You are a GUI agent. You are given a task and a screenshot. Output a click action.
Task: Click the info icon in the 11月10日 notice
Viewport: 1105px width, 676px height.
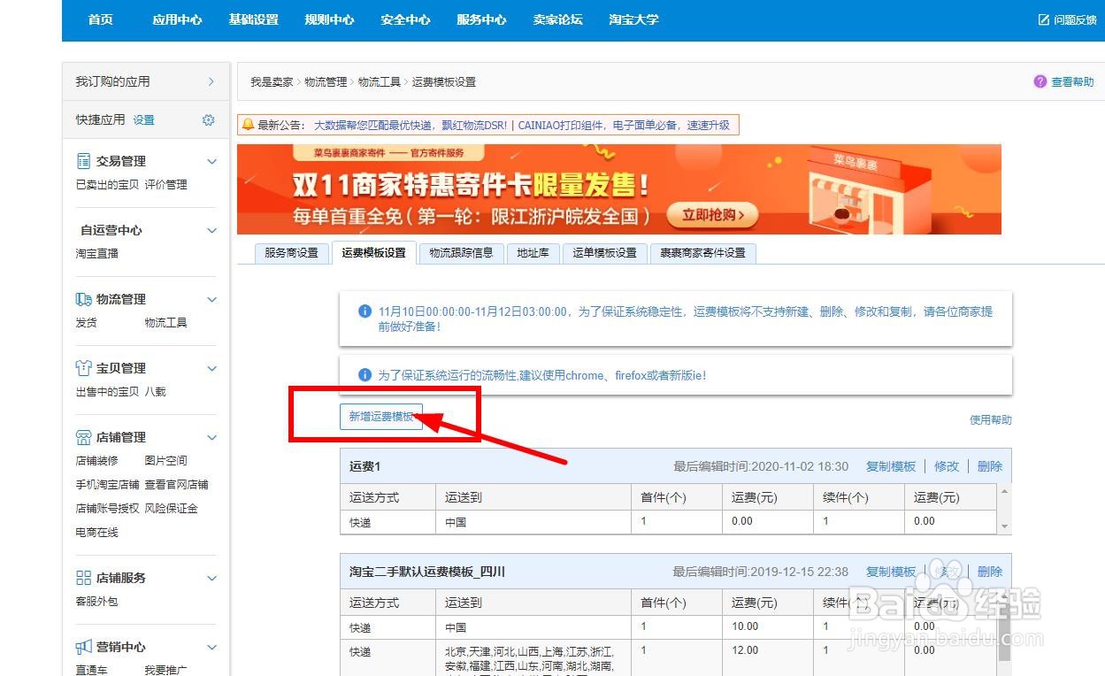364,311
